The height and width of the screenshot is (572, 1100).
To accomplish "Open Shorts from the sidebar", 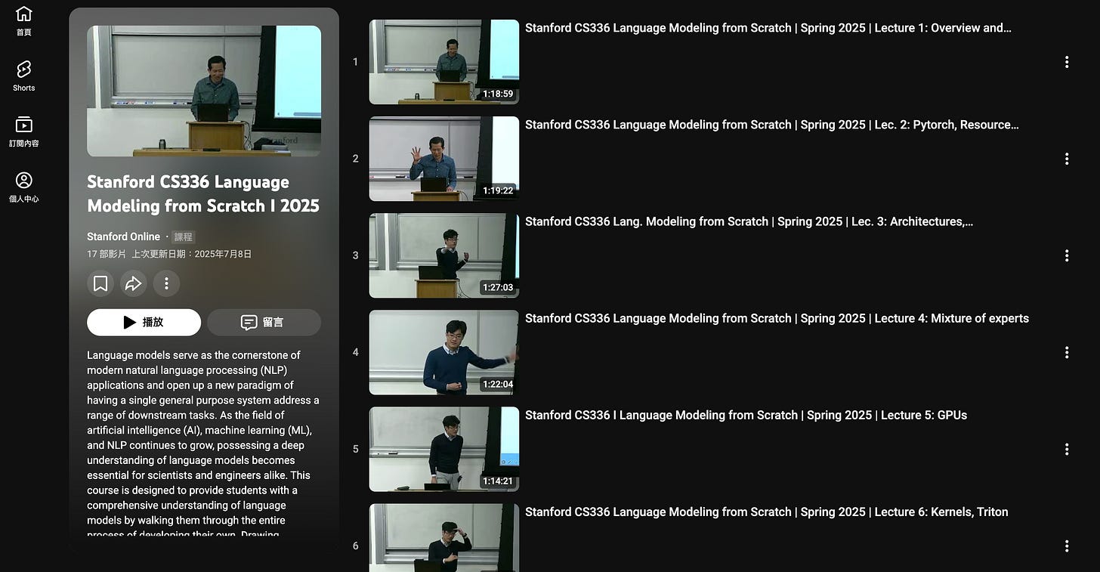I will pyautogui.click(x=23, y=76).
